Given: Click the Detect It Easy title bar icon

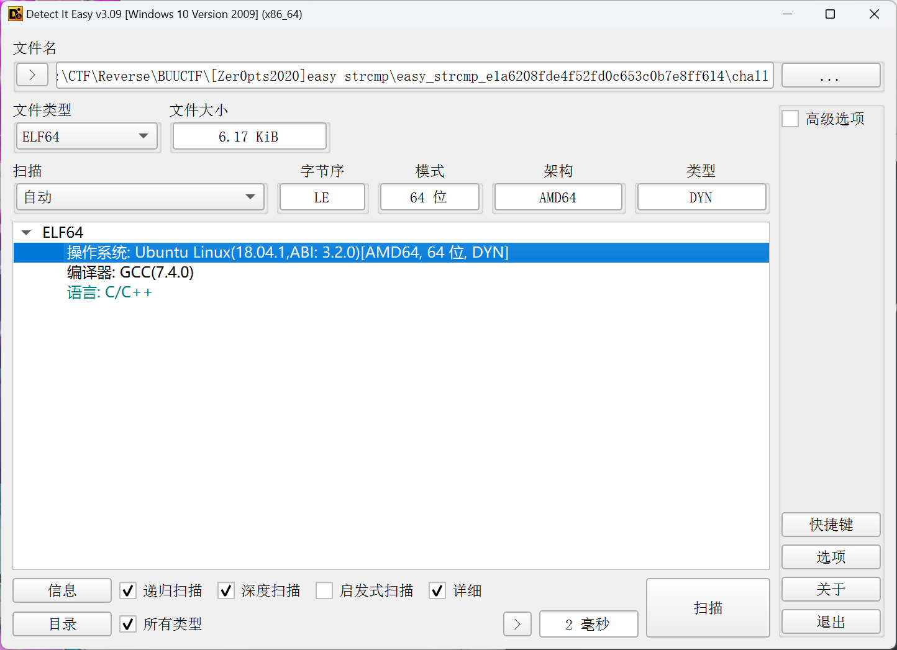Looking at the screenshot, I should pyautogui.click(x=16, y=14).
